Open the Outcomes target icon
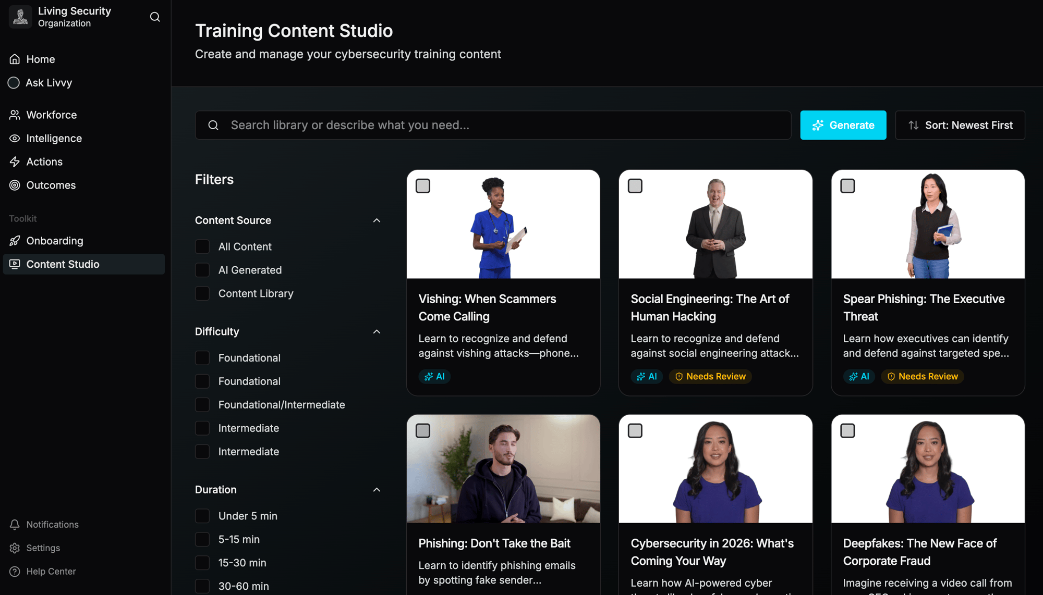The height and width of the screenshot is (595, 1043). [15, 185]
